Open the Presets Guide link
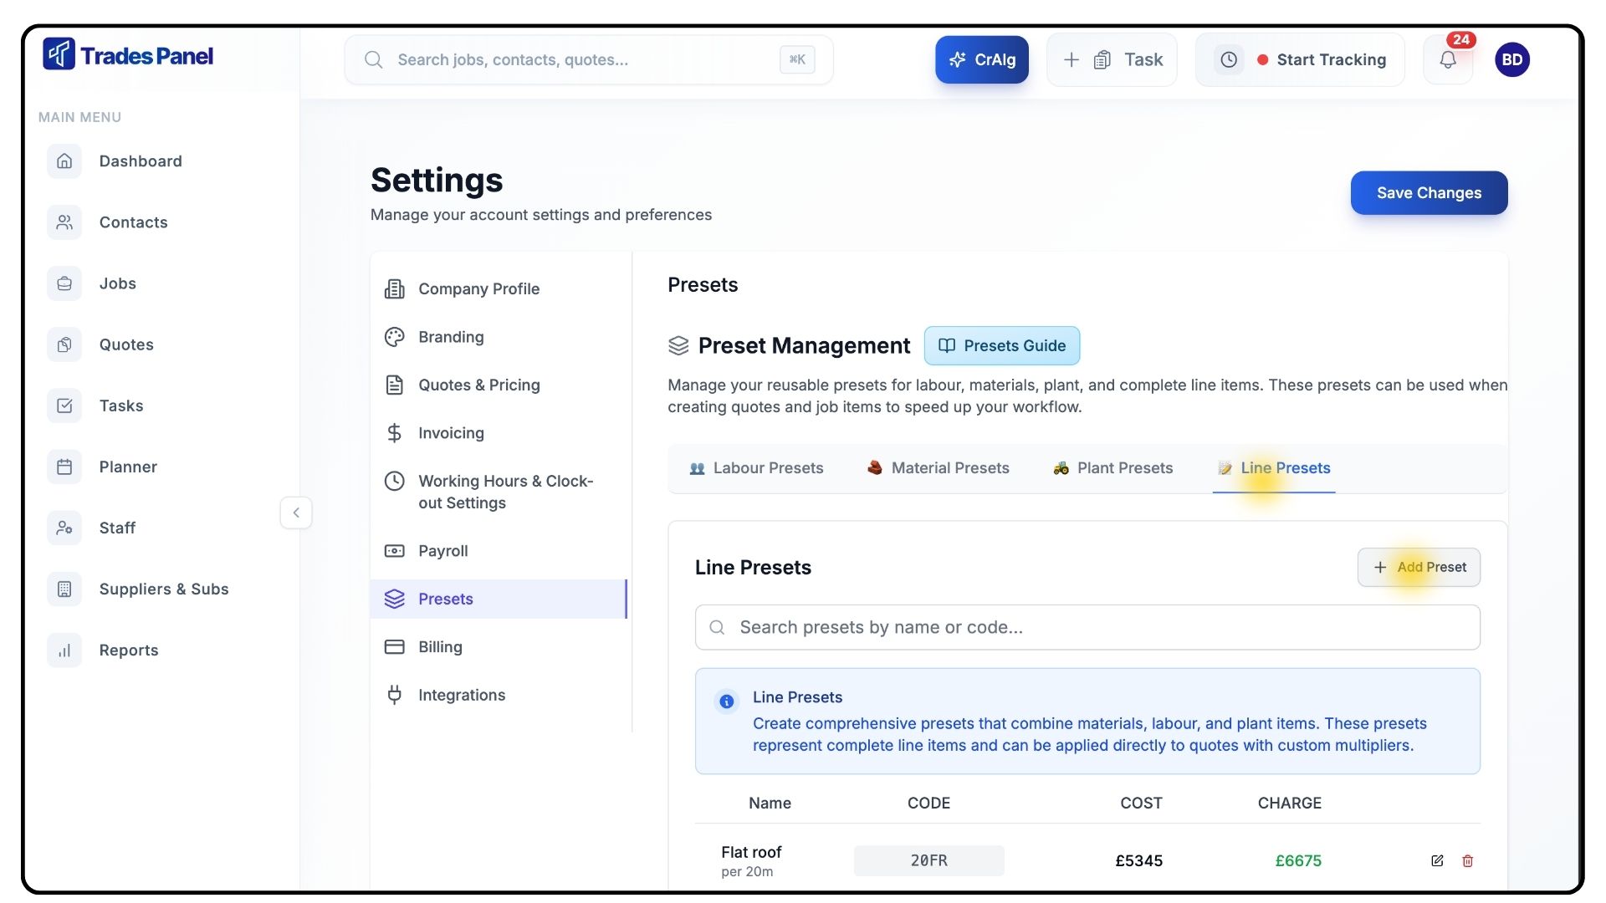 click(x=1001, y=345)
